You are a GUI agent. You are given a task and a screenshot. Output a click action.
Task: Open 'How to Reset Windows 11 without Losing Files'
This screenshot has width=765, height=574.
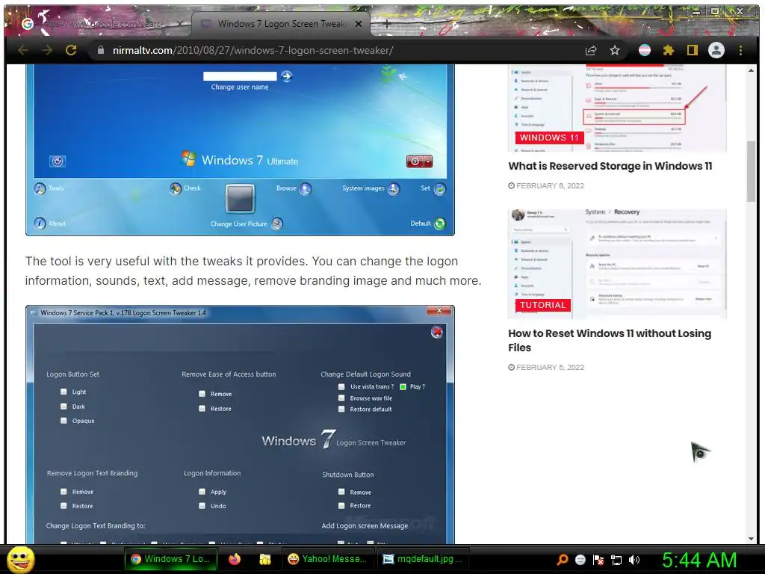610,340
